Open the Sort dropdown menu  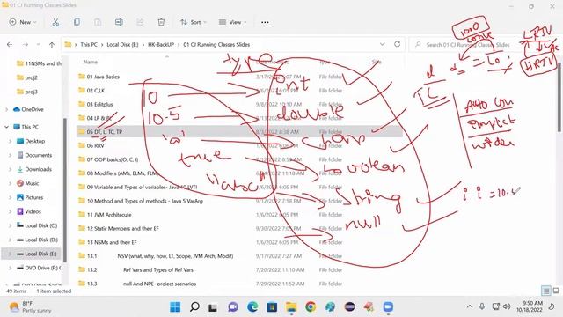(x=194, y=22)
